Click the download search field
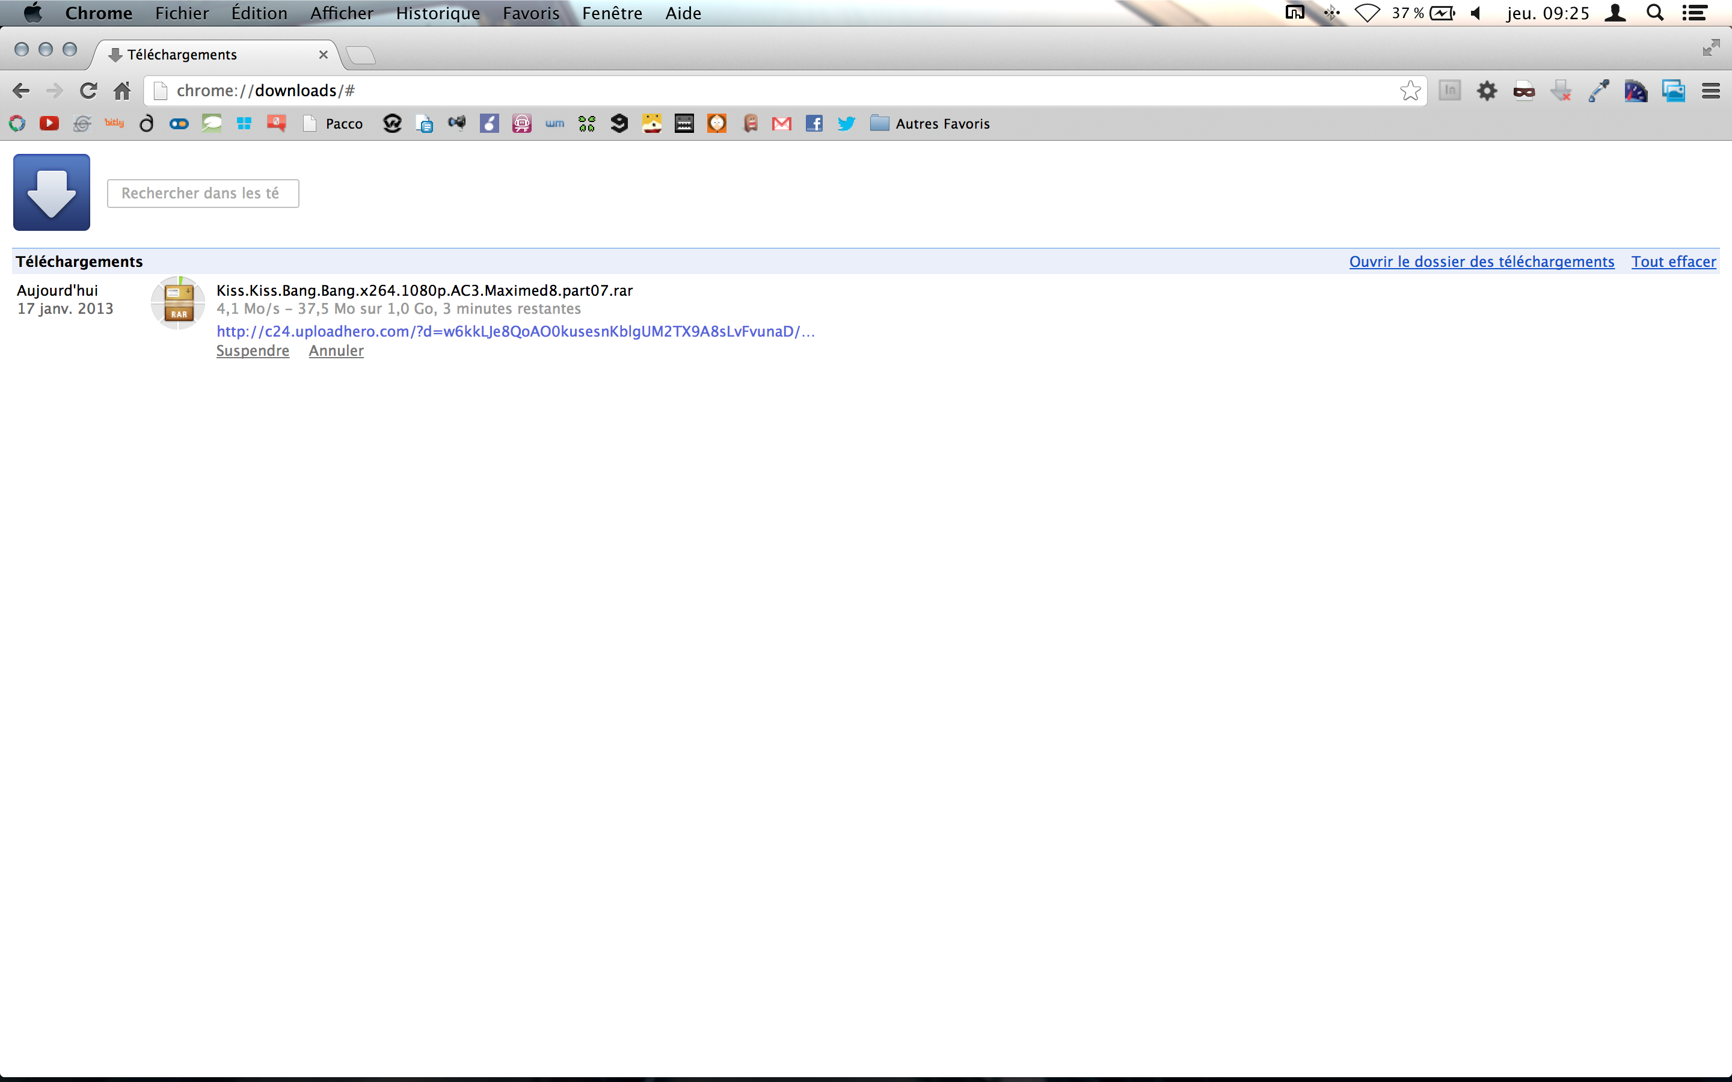Viewport: 1732px width, 1082px height. [x=203, y=193]
